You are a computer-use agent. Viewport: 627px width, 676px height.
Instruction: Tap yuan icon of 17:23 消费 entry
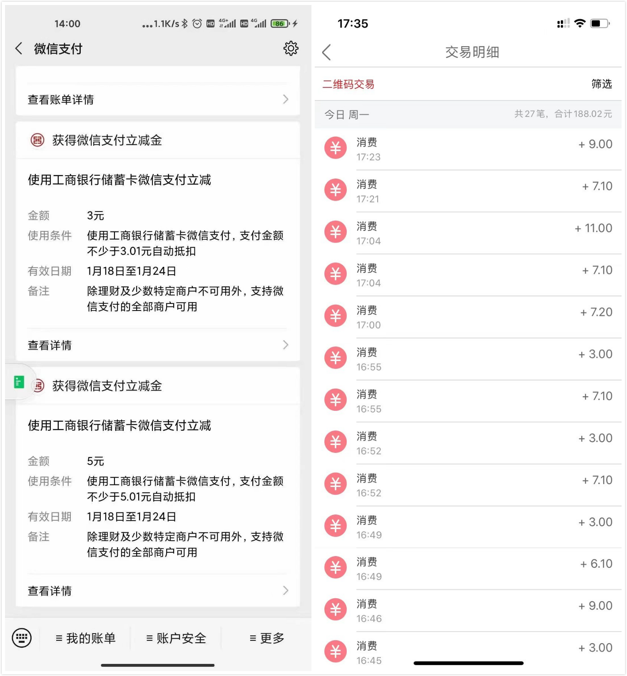(x=336, y=148)
